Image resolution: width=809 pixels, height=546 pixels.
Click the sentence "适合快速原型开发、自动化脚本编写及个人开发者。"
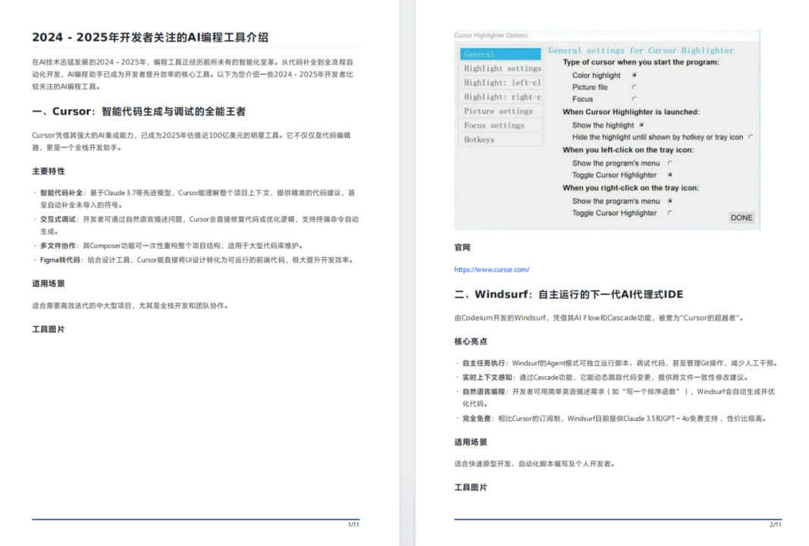coord(535,464)
